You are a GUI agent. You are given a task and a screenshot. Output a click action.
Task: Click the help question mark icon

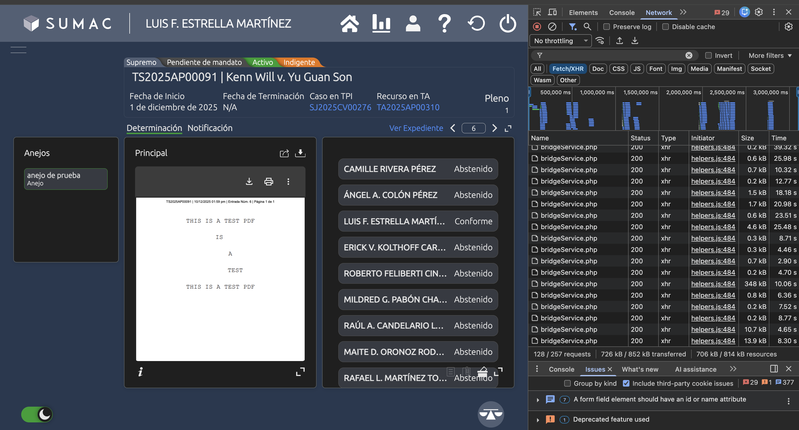444,24
